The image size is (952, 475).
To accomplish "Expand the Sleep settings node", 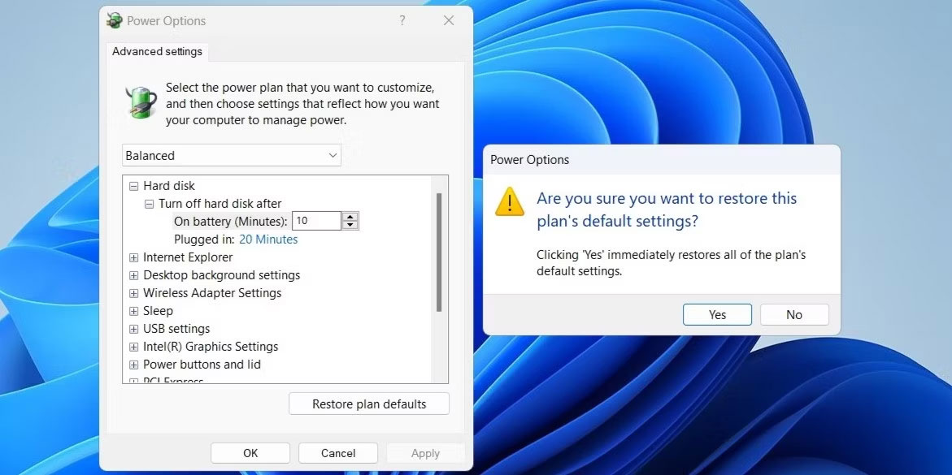I will pos(133,311).
